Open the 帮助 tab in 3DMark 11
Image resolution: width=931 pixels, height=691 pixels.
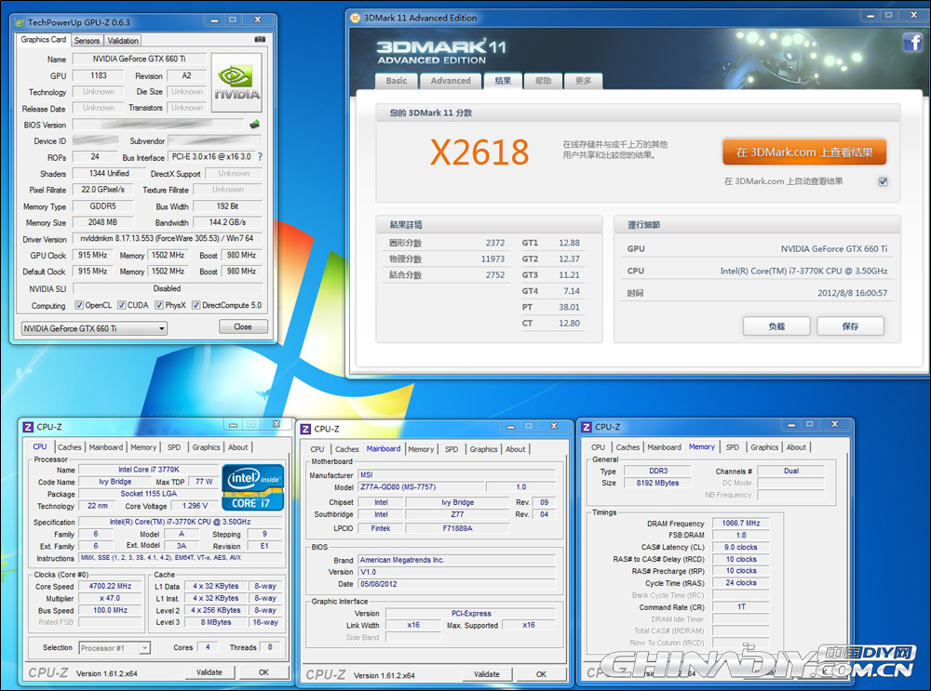544,81
